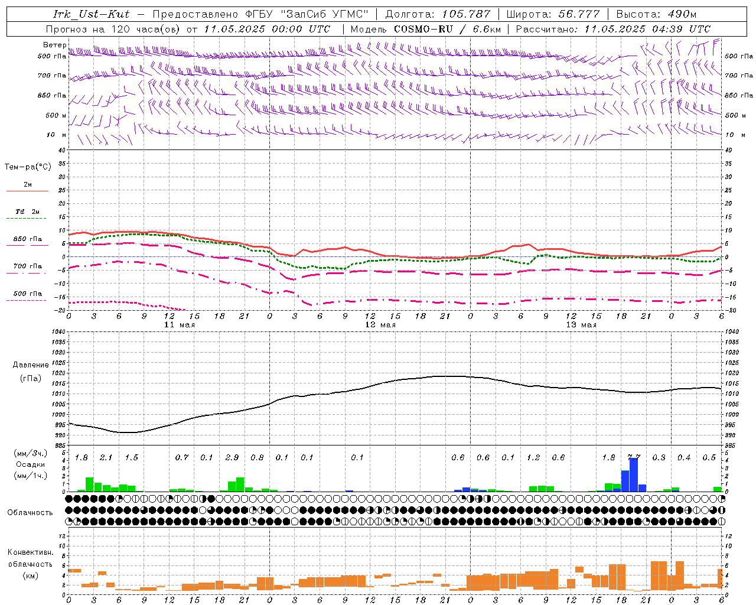Viewport: 756px width, 605px height.
Task: Select the Облачность row label
Action: click(x=30, y=512)
